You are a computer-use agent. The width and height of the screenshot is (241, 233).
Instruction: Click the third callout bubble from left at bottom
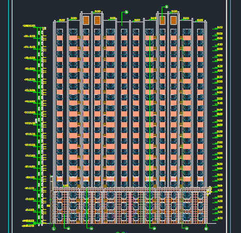91,228
